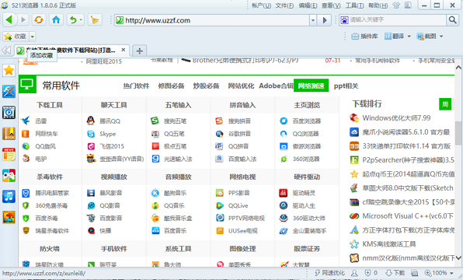Expand the 100% zoom level dropdown
The image size is (463, 280).
451,273
